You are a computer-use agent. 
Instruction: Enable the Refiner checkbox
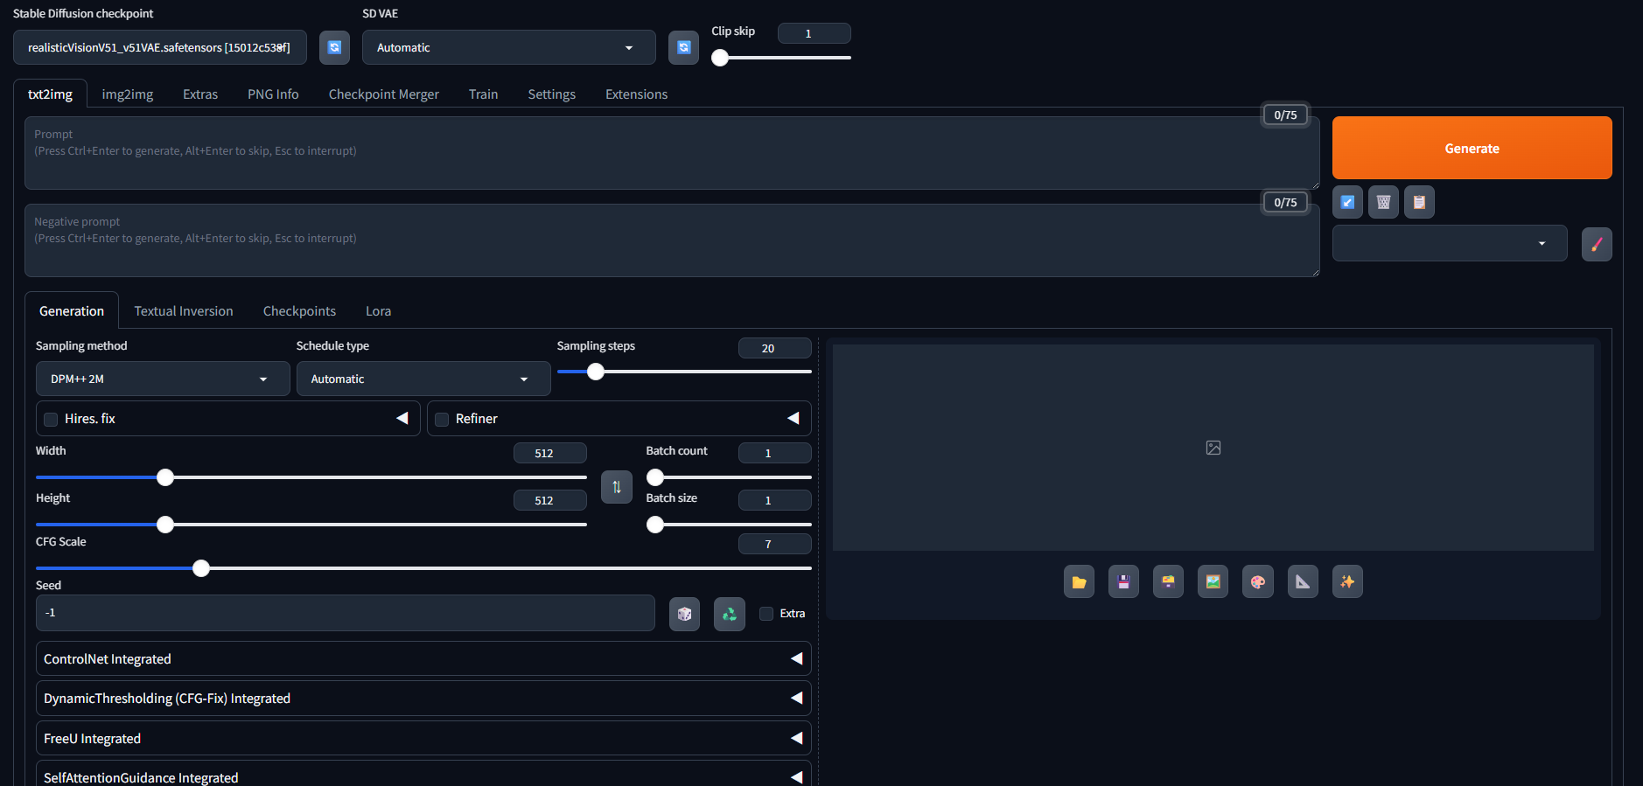[442, 419]
